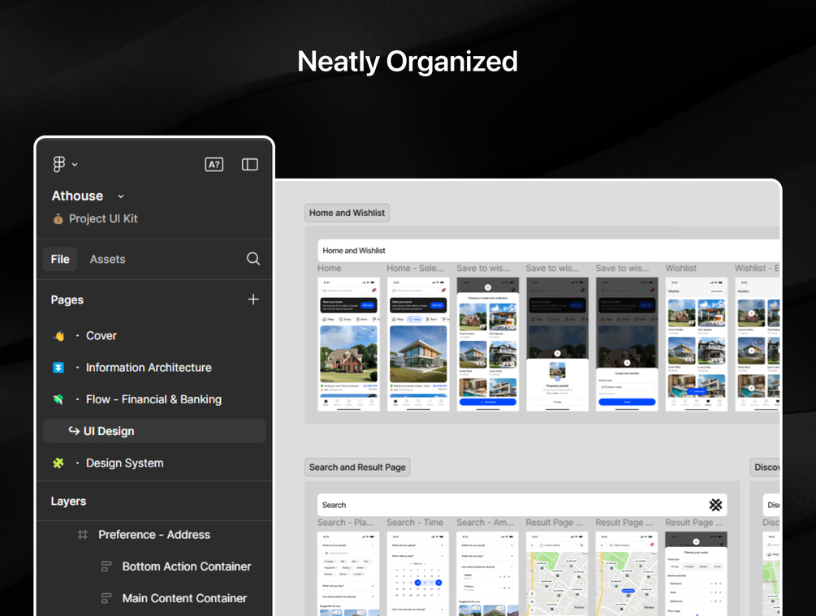Click the Athouse file title
The image size is (816, 616).
click(x=77, y=196)
